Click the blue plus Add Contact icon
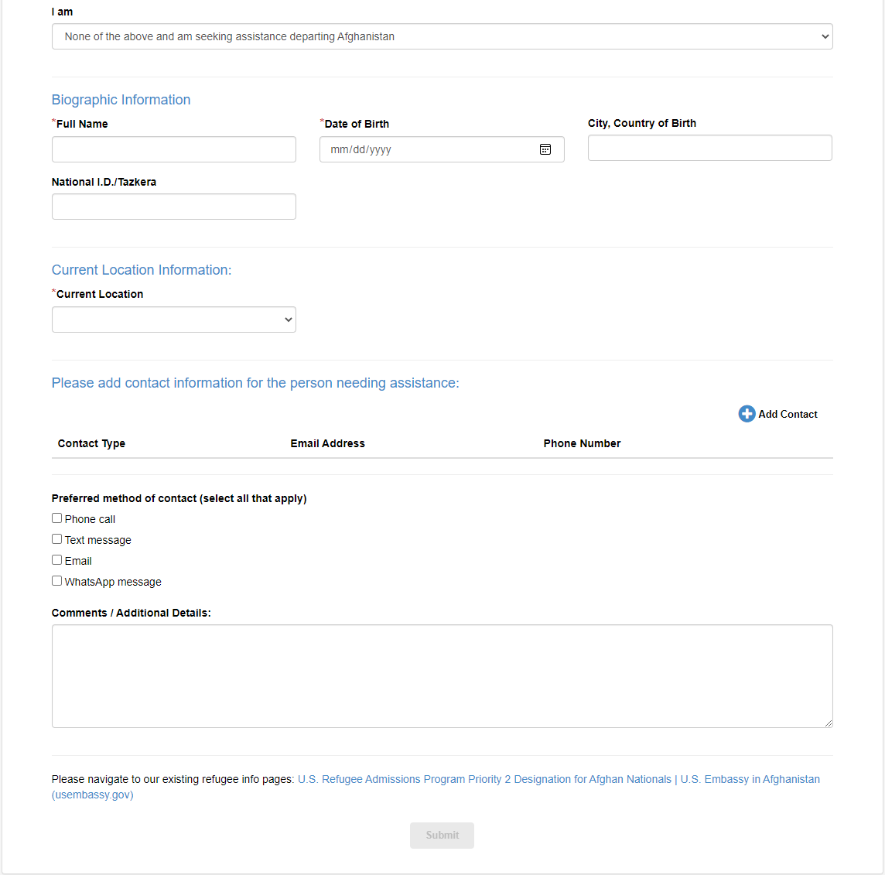 pyautogui.click(x=747, y=414)
